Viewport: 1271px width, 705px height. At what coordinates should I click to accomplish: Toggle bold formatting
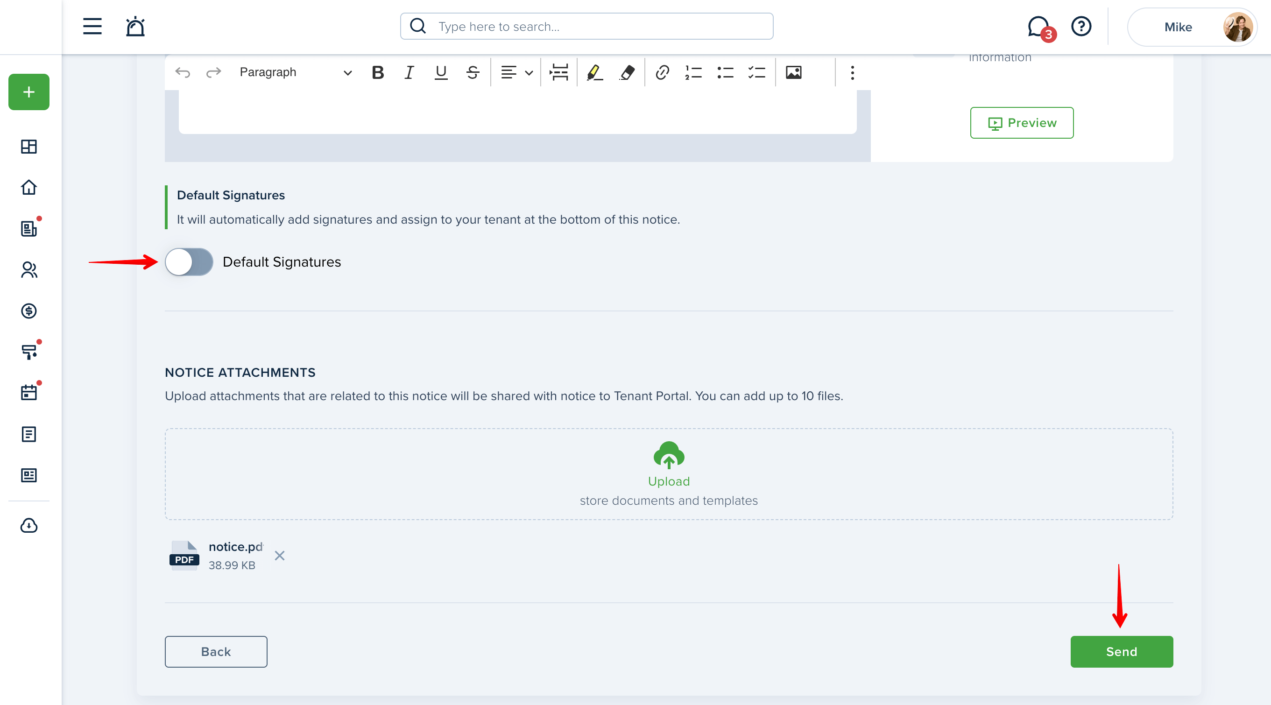[x=377, y=72]
